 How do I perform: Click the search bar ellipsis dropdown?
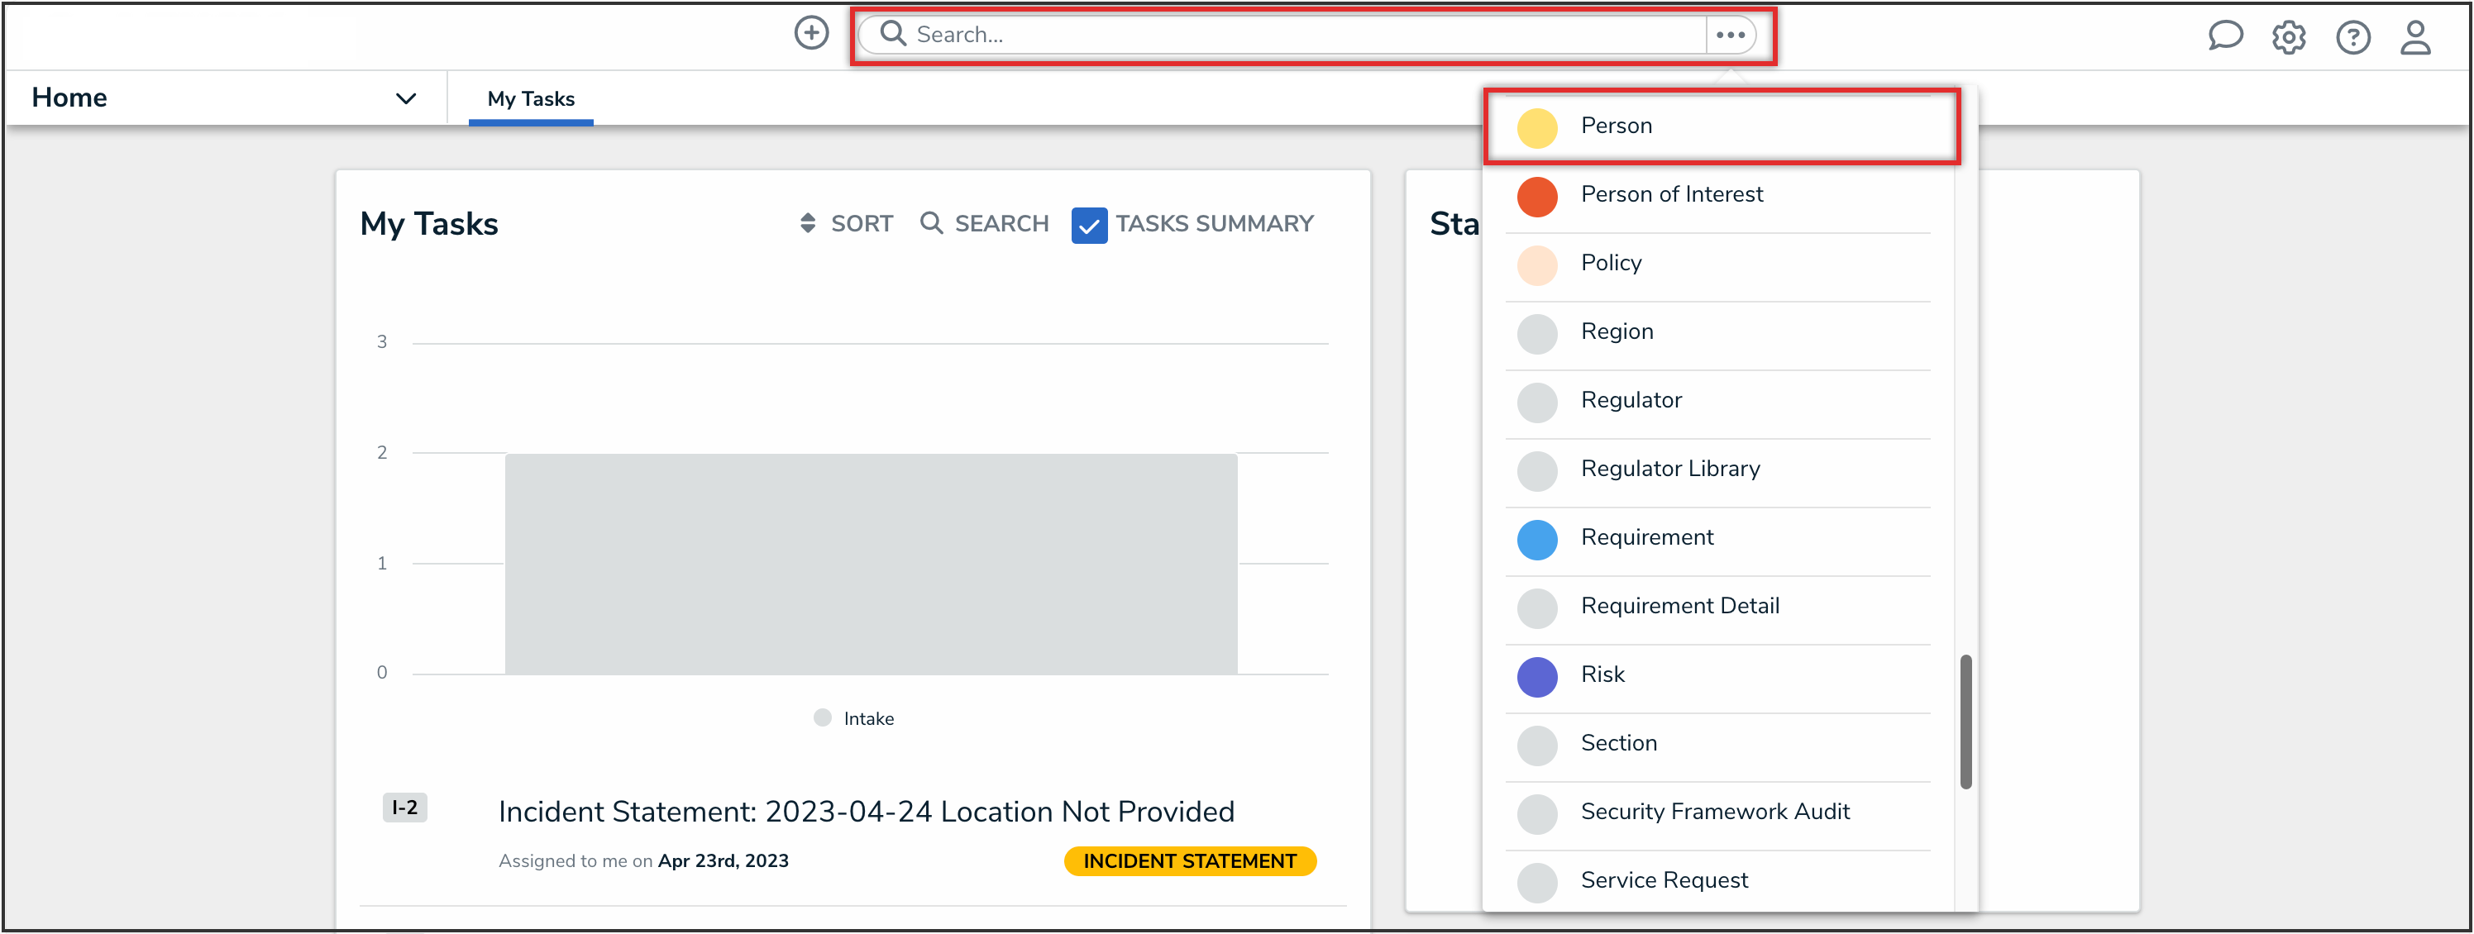pyautogui.click(x=1730, y=35)
